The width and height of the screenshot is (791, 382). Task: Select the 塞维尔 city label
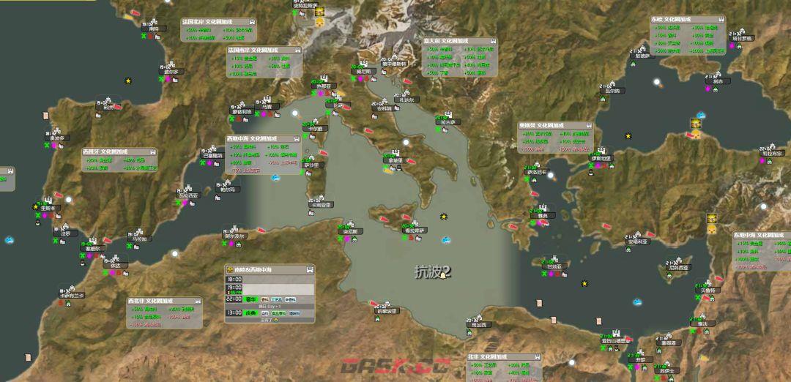point(93,248)
